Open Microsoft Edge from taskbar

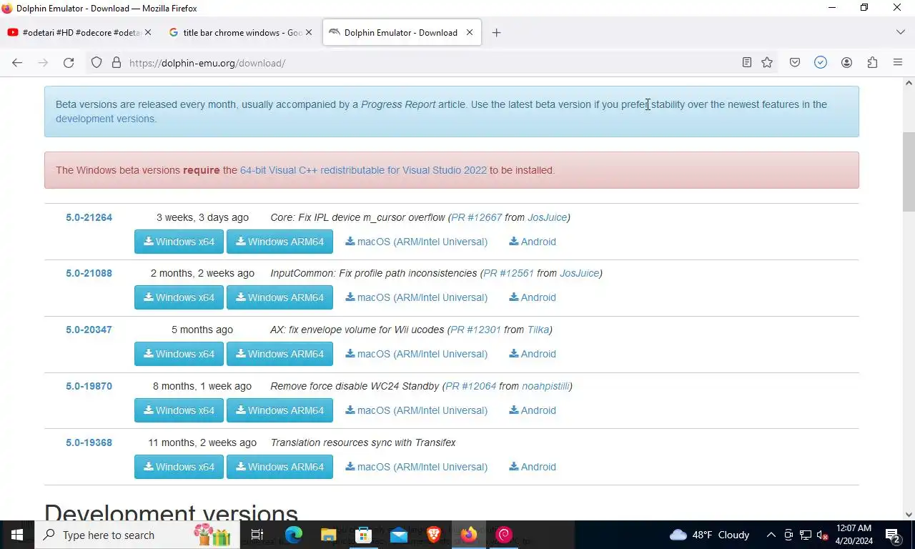pos(294,535)
